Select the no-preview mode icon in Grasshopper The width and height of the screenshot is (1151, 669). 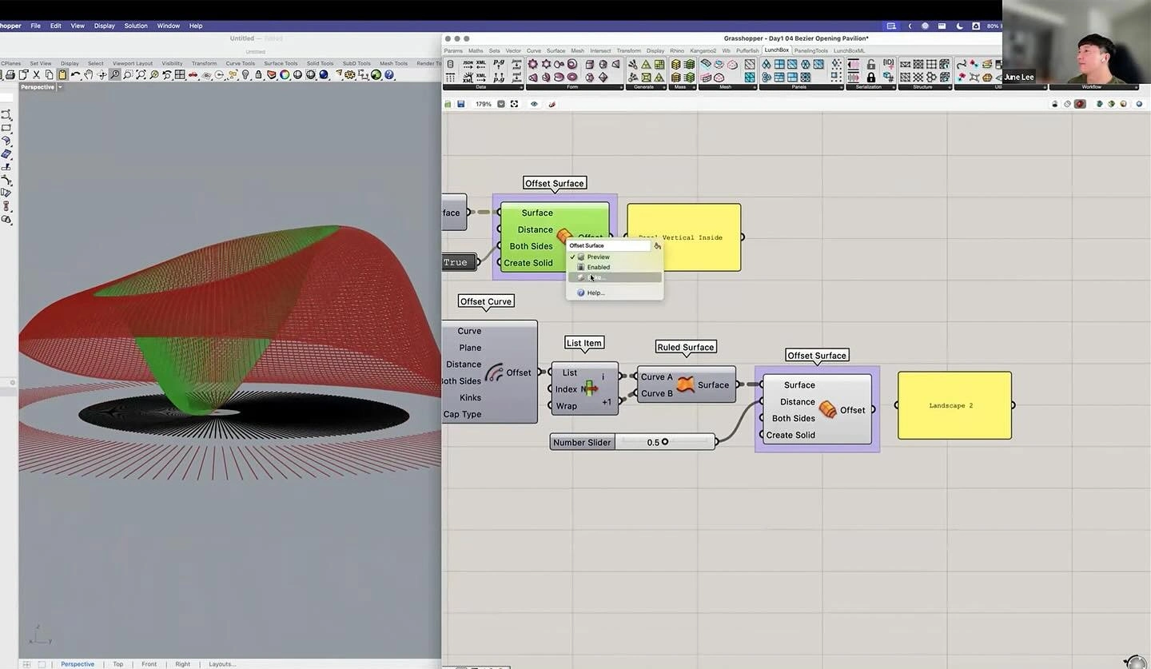(x=1055, y=104)
